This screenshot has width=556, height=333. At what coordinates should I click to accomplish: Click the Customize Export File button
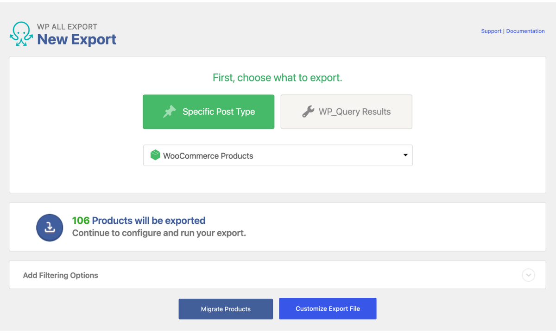(x=328, y=308)
